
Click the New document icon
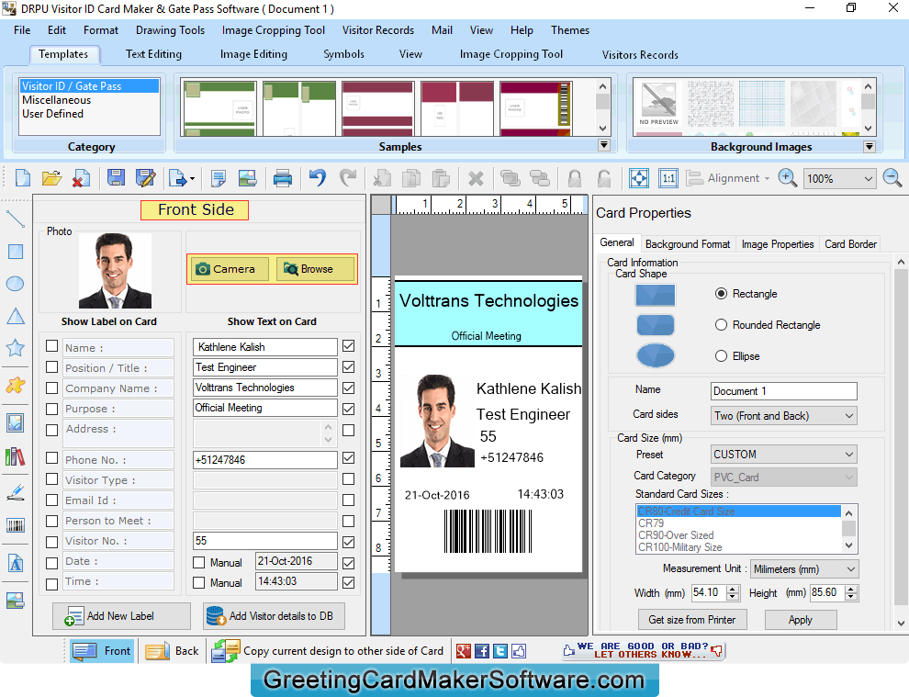(23, 178)
